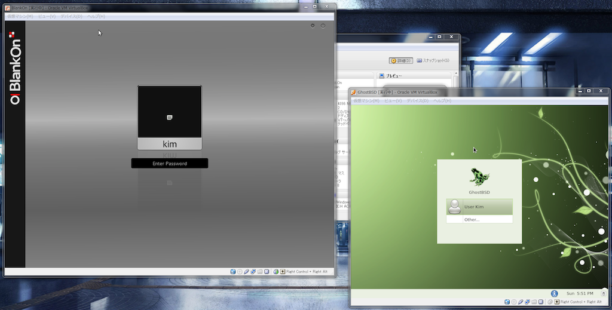This screenshot has width=612, height=310.
Task: Open ビュー(V) menu in BlankOn window
Action: coord(47,16)
